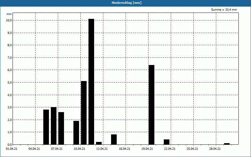
Task: Click the 3,0 y-axis value
Action: [9, 107]
